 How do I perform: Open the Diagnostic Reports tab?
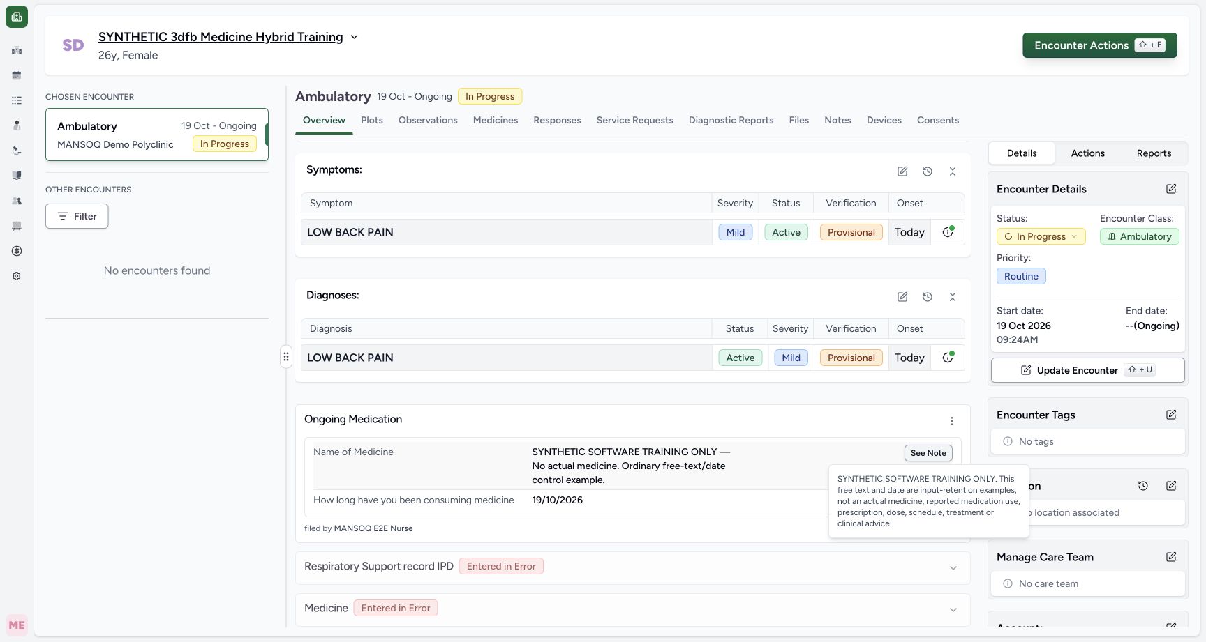click(731, 120)
